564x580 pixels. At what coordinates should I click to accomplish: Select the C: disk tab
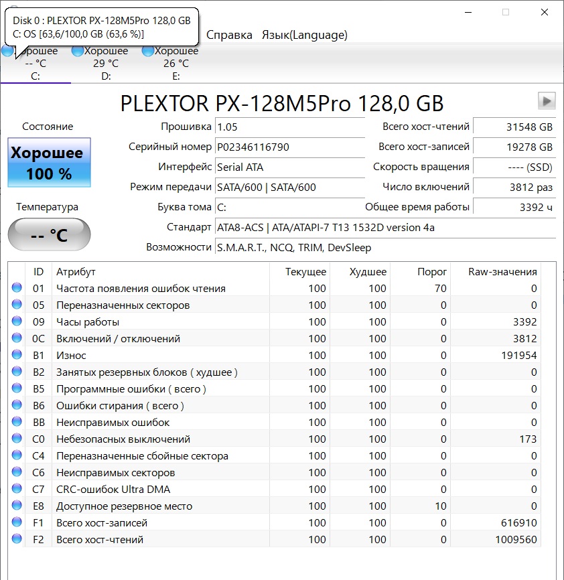click(x=36, y=63)
